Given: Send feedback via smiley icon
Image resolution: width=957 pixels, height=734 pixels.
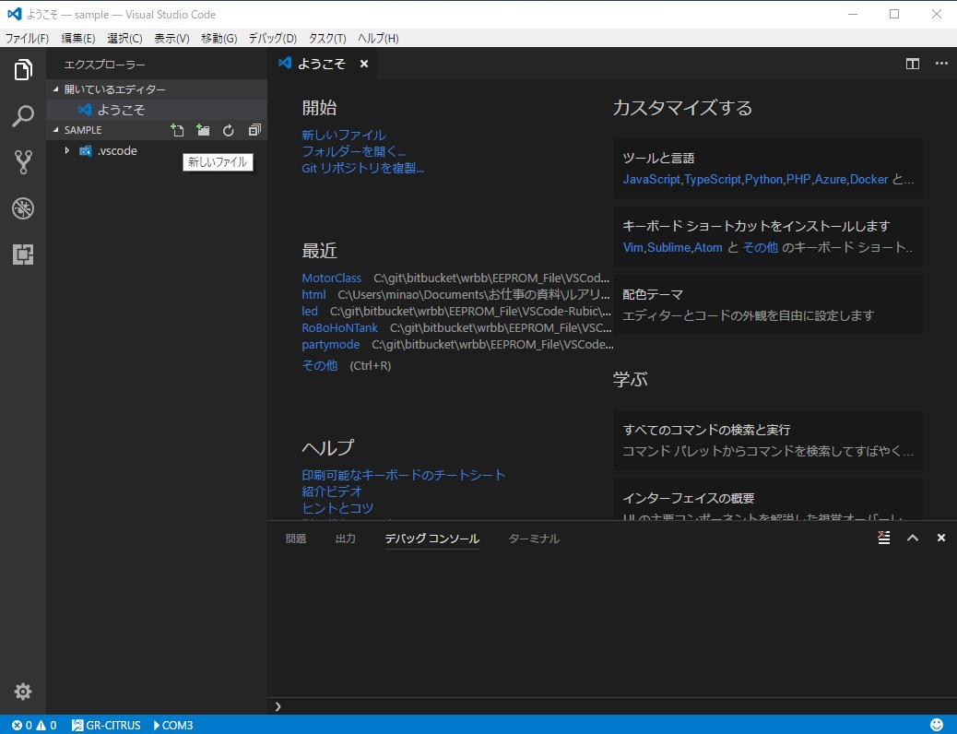Looking at the screenshot, I should click(936, 725).
